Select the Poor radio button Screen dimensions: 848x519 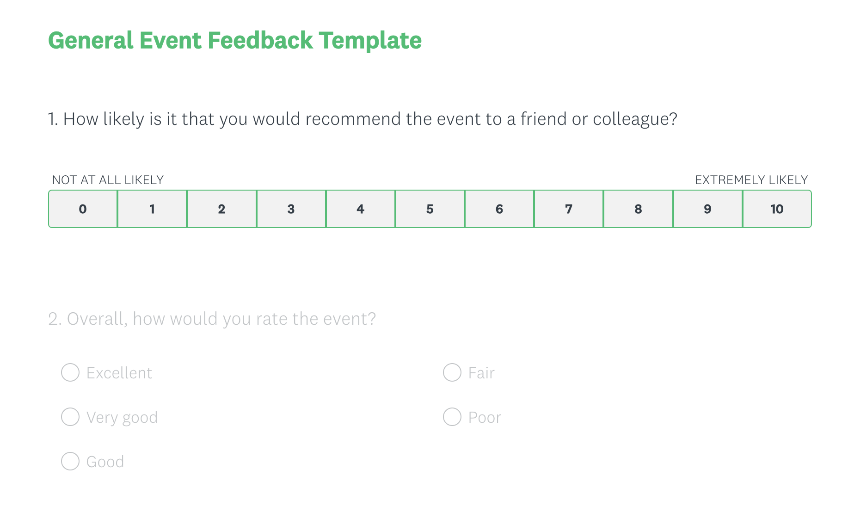pyautogui.click(x=452, y=417)
